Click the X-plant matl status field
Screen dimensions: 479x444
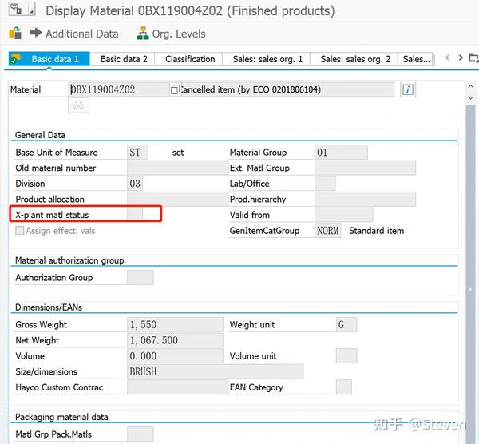point(135,215)
